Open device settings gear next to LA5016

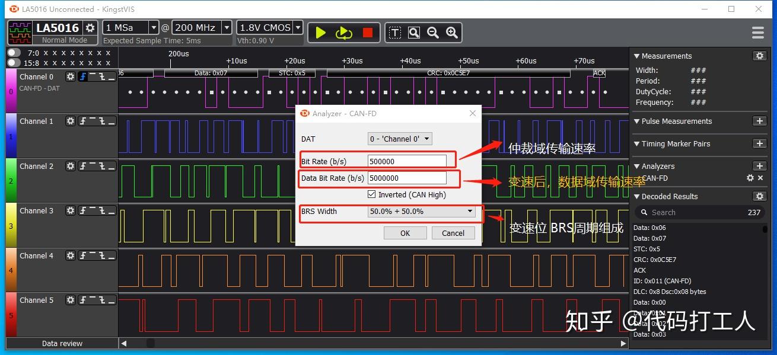tap(90, 28)
